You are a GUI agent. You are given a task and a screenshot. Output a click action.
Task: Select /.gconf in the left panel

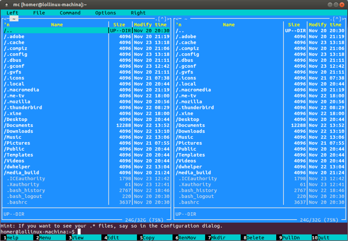87,66
